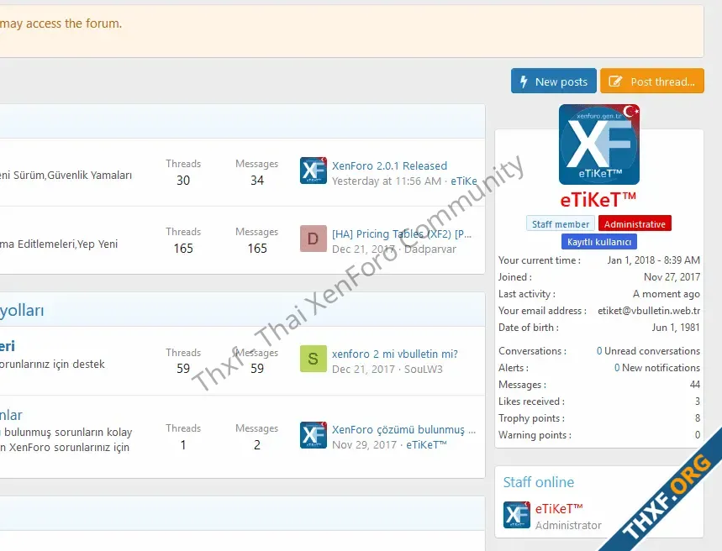Click the red Administrative banner badge
This screenshot has width=722, height=551.
point(635,224)
